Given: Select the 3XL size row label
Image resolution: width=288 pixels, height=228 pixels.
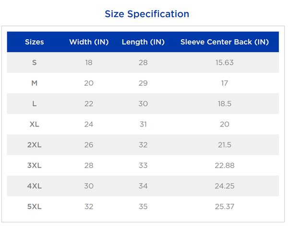Looking at the screenshot, I should pos(35,165).
